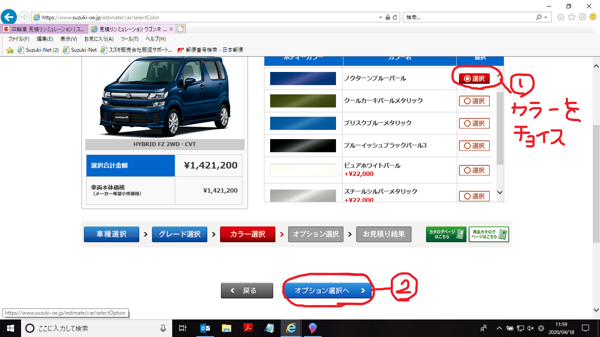Click the people tray icon

[x=484, y=328]
